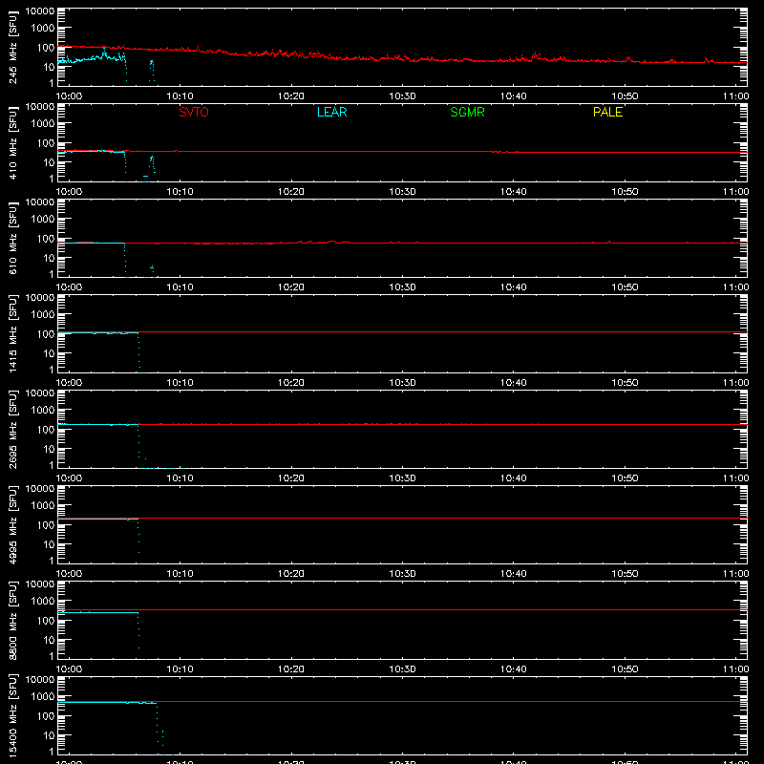
Task: Select the 610 MHz [SFU] axis title
Action: (13, 238)
